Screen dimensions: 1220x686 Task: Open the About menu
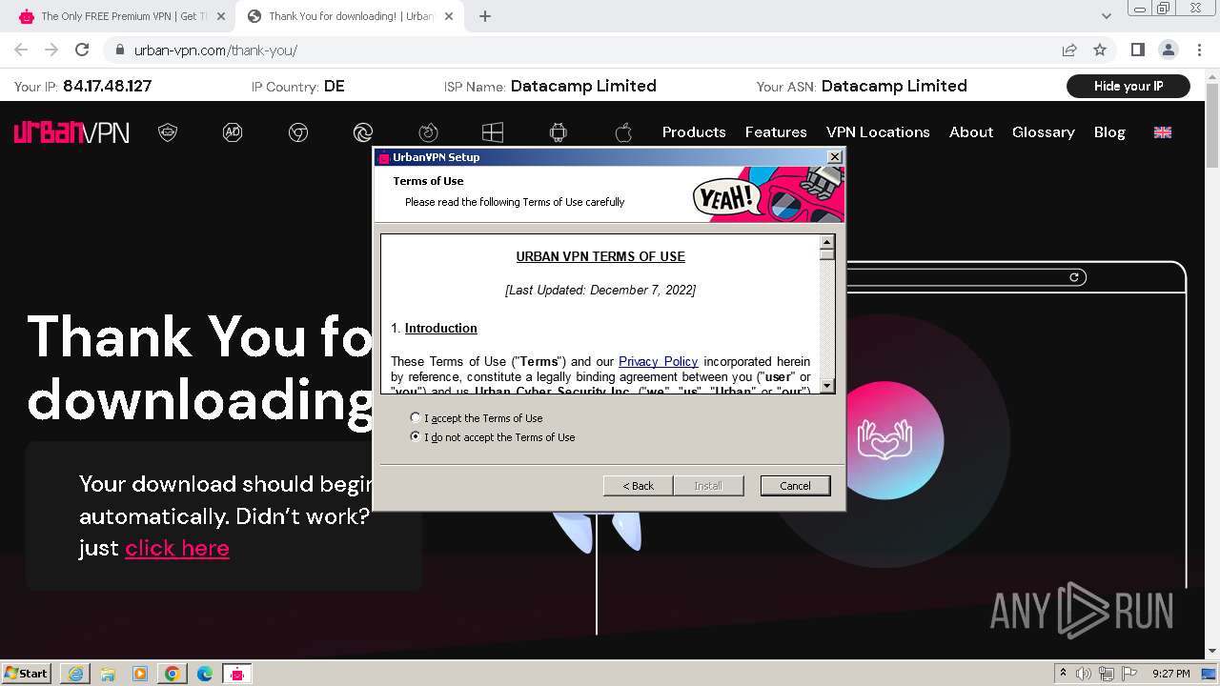(x=971, y=132)
